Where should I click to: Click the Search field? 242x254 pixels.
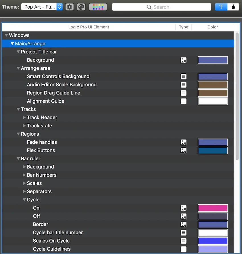coord(161,7)
